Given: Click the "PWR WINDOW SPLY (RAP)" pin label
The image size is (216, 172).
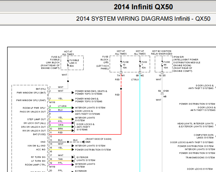Looking at the screenshot, I should coord(31,100).
